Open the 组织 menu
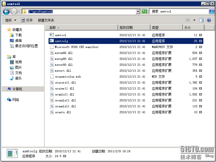 point(11,20)
